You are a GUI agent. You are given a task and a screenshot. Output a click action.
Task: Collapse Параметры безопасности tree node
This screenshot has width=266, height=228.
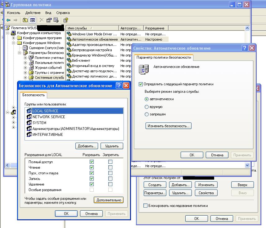(x=19, y=53)
